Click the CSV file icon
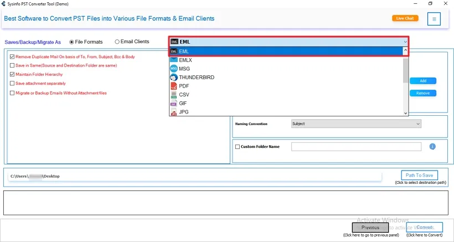The image size is (454, 242). pyautogui.click(x=174, y=95)
